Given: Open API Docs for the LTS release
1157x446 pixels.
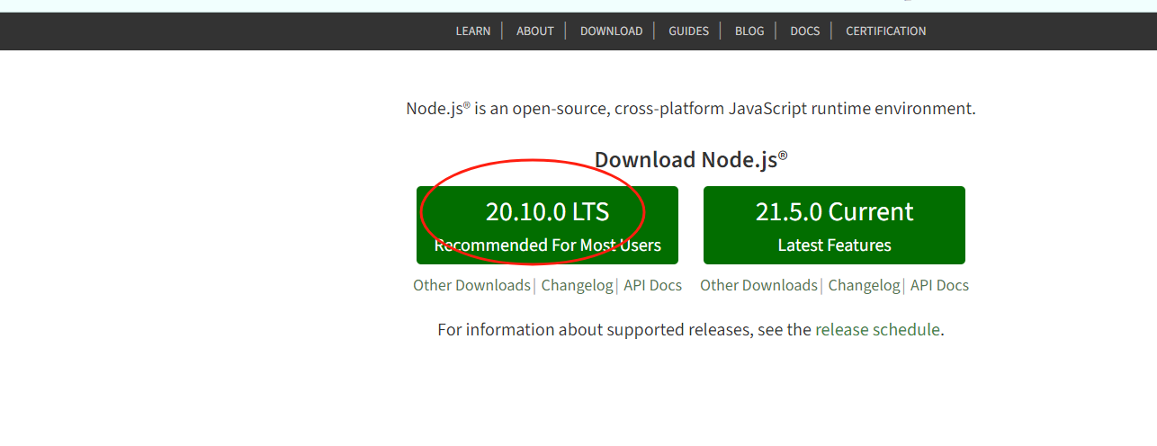Looking at the screenshot, I should tap(652, 285).
